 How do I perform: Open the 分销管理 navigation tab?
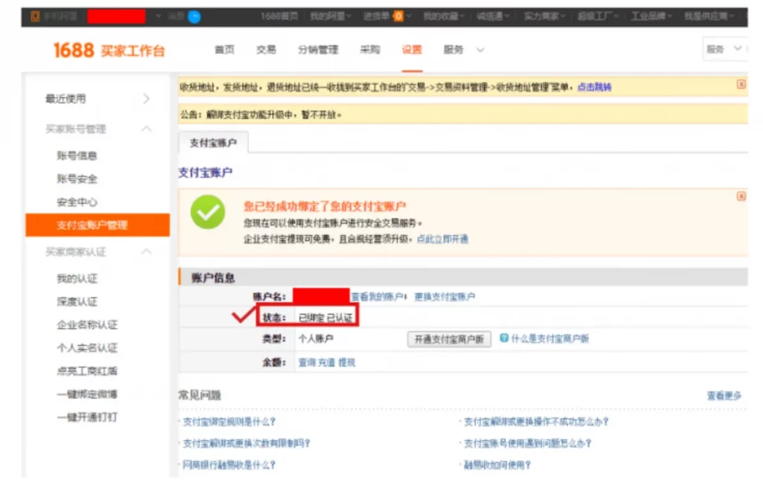pos(318,50)
